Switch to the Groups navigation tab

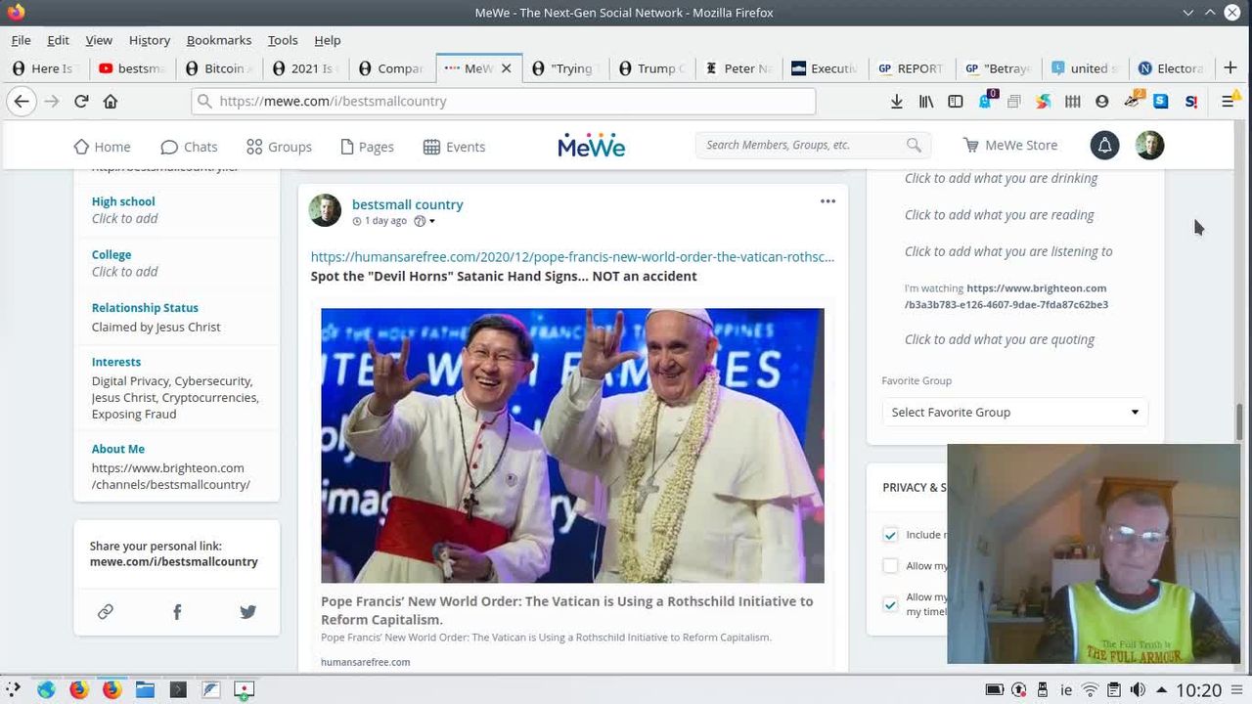pos(279,147)
